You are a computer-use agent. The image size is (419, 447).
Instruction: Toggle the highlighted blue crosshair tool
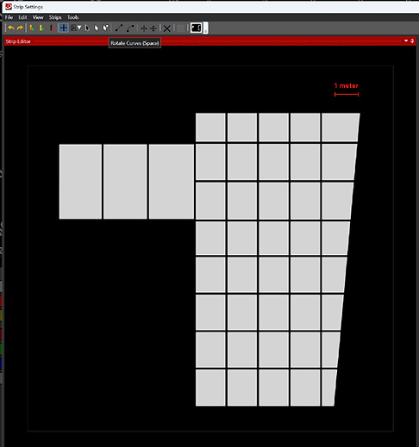tap(63, 28)
